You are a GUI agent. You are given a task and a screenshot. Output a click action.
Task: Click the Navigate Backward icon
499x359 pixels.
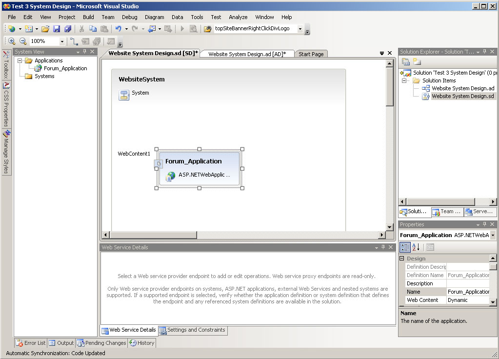click(x=152, y=29)
